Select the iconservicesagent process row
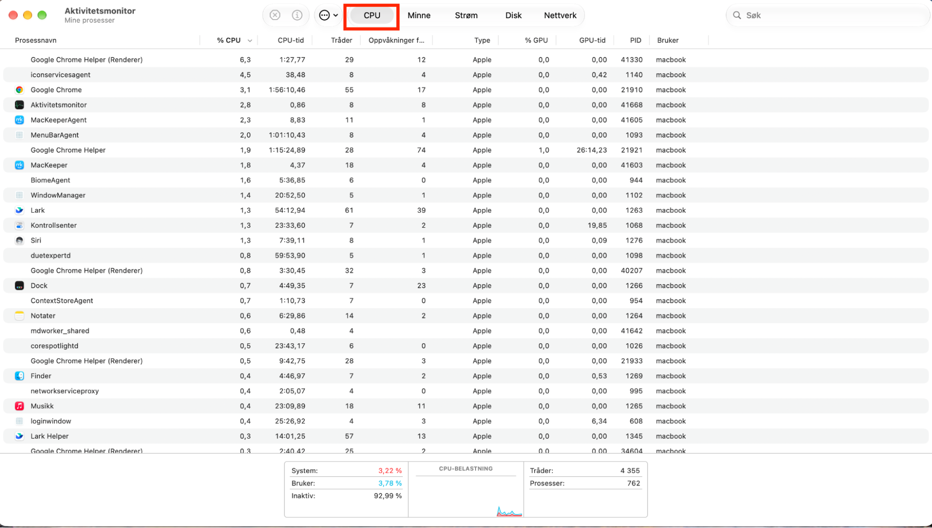Viewport: 932px width, 528px height. pos(466,75)
